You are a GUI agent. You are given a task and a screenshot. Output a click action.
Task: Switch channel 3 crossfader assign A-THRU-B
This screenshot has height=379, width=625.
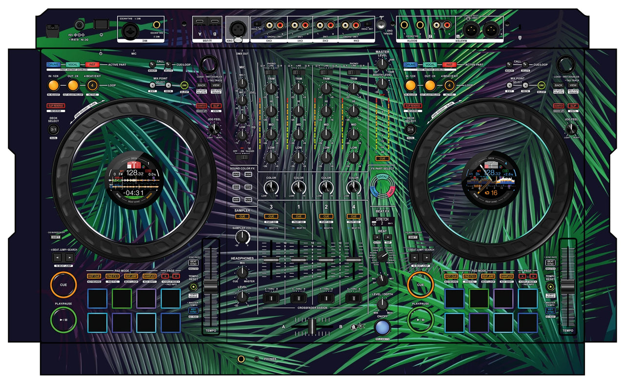[x=271, y=297]
